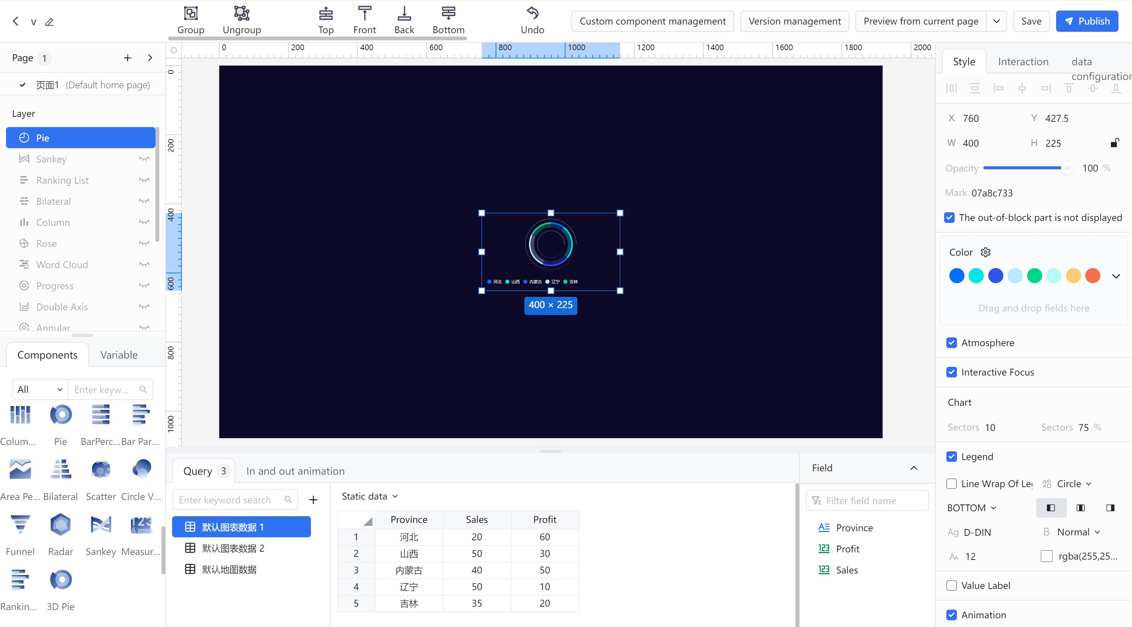This screenshot has width=1132, height=627.
Task: Expand page list right chevron
Action: pos(150,58)
